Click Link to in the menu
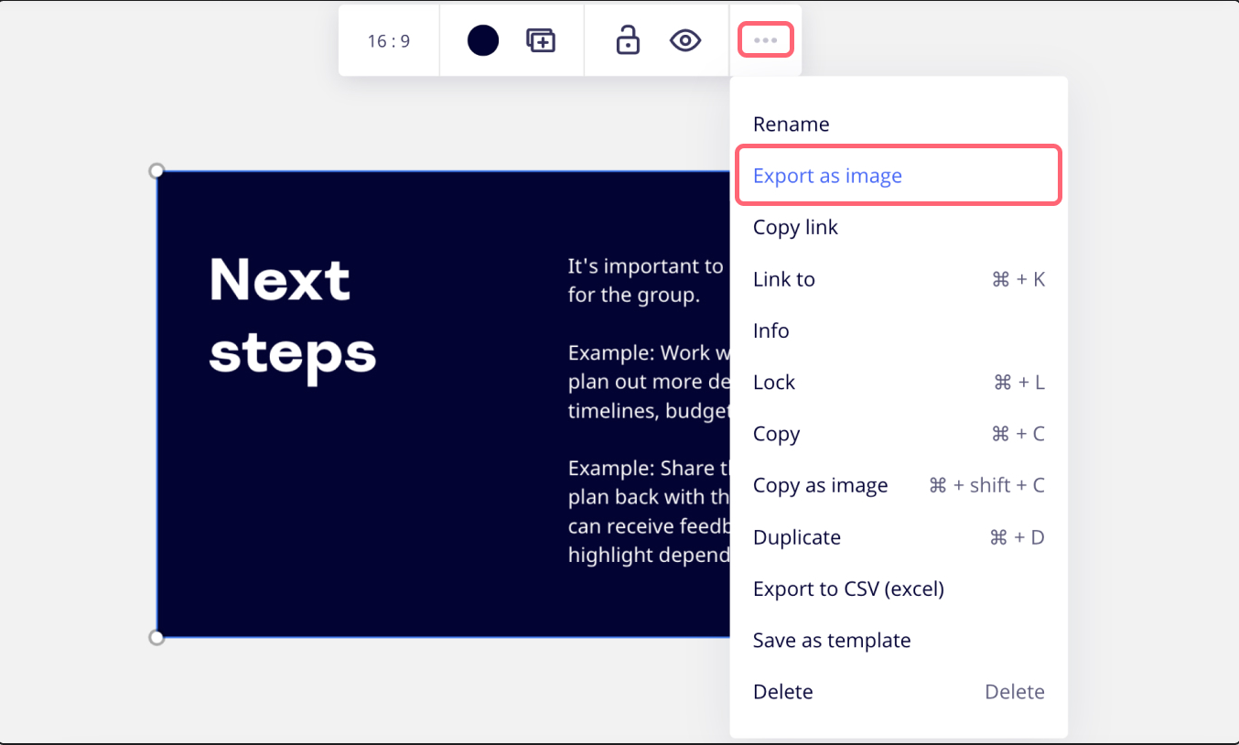Image resolution: width=1239 pixels, height=745 pixels. 784,279
